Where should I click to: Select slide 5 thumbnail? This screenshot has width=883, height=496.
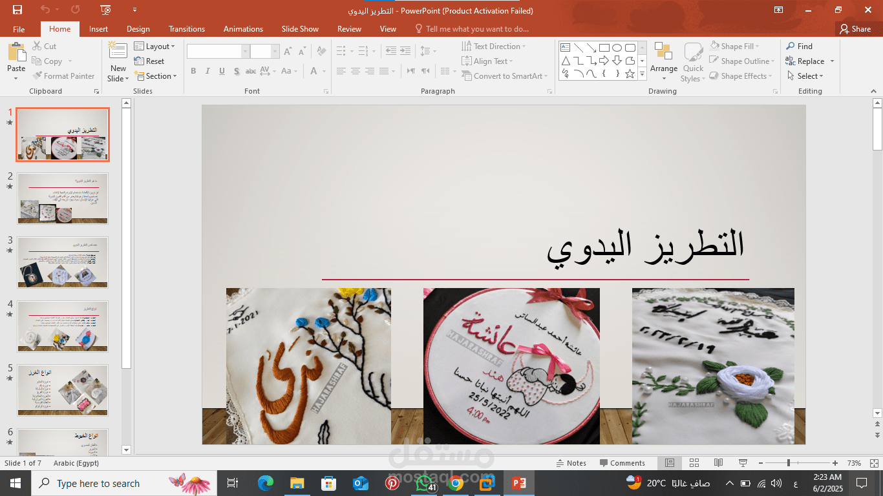tap(63, 390)
